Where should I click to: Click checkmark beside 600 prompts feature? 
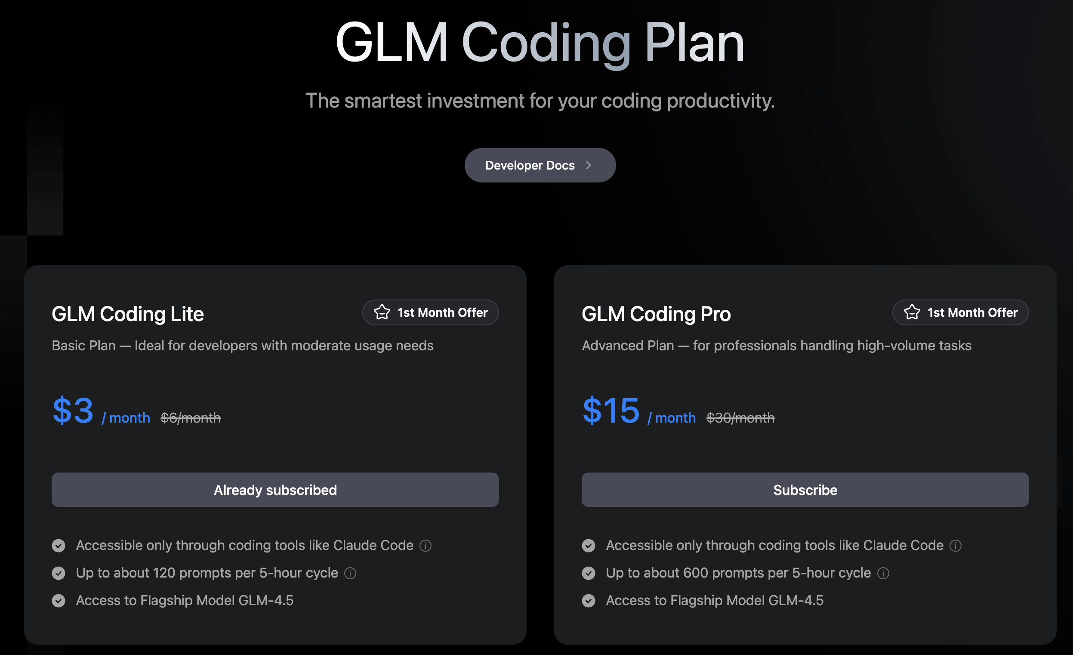pyautogui.click(x=588, y=573)
